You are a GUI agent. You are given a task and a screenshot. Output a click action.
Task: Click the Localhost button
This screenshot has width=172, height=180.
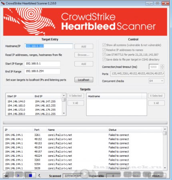coord(84,80)
